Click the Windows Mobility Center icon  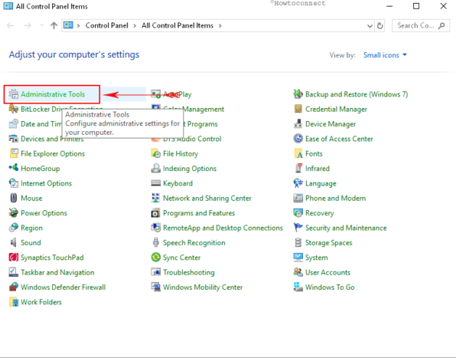click(x=156, y=287)
